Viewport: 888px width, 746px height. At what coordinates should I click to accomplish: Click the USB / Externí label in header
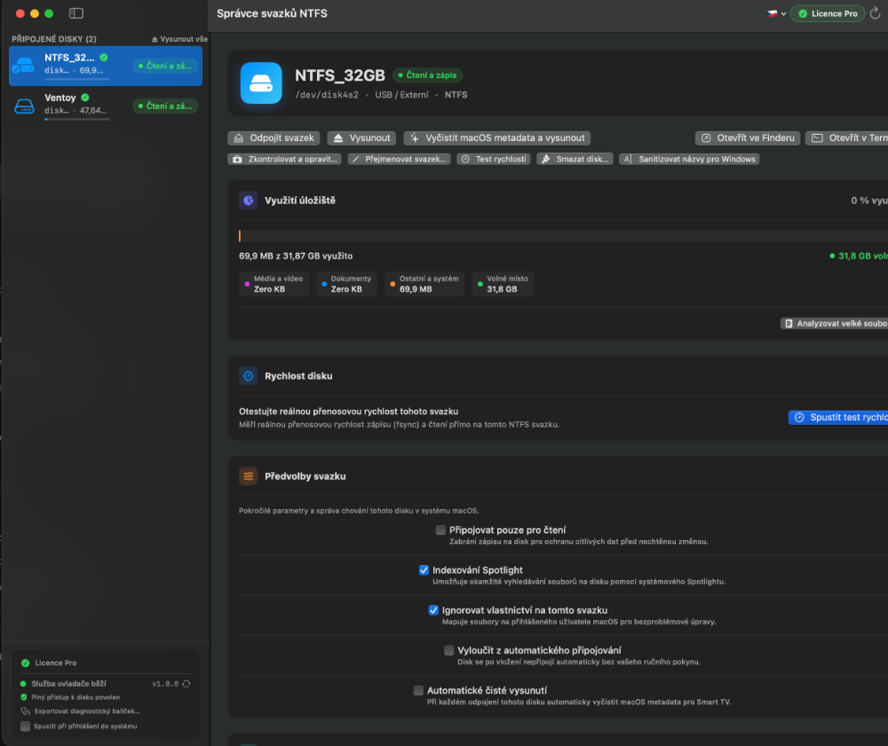(x=401, y=95)
